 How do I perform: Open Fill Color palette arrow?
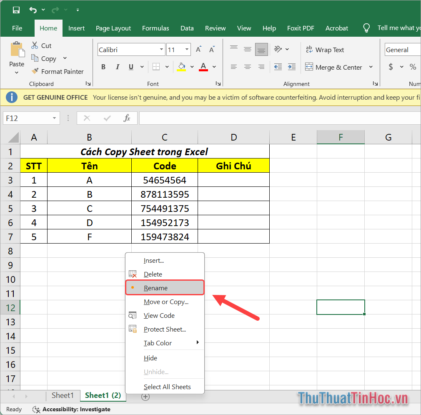tap(192, 67)
